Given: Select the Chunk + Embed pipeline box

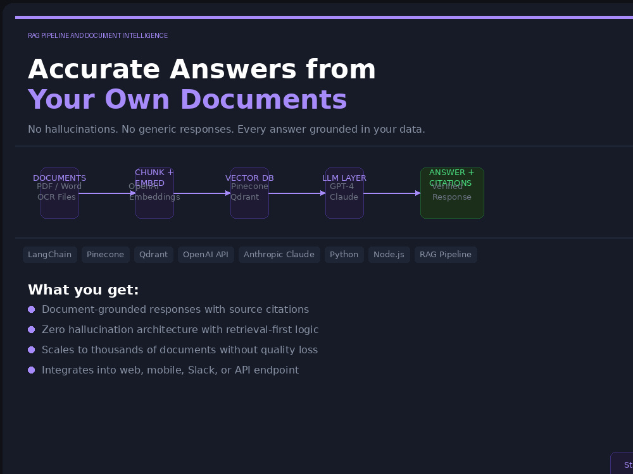Looking at the screenshot, I should pyautogui.click(x=154, y=193).
